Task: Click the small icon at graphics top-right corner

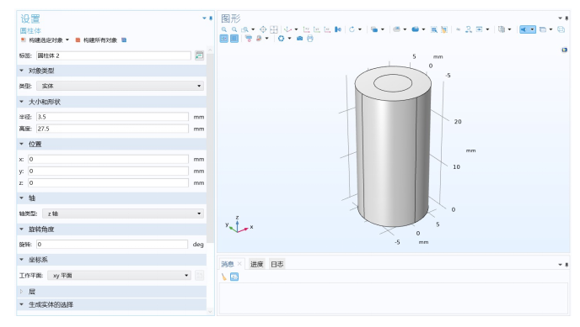Action: tap(564, 50)
